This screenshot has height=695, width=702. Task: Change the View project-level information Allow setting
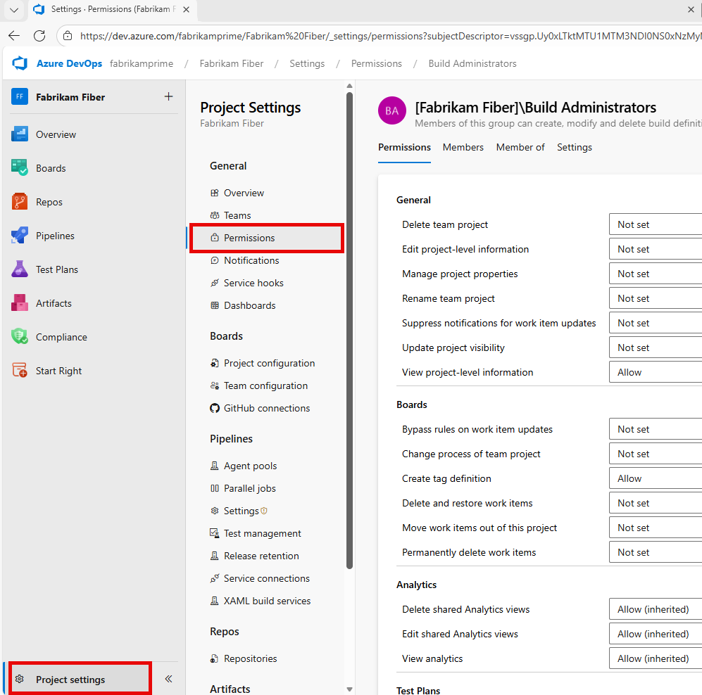[x=655, y=371]
